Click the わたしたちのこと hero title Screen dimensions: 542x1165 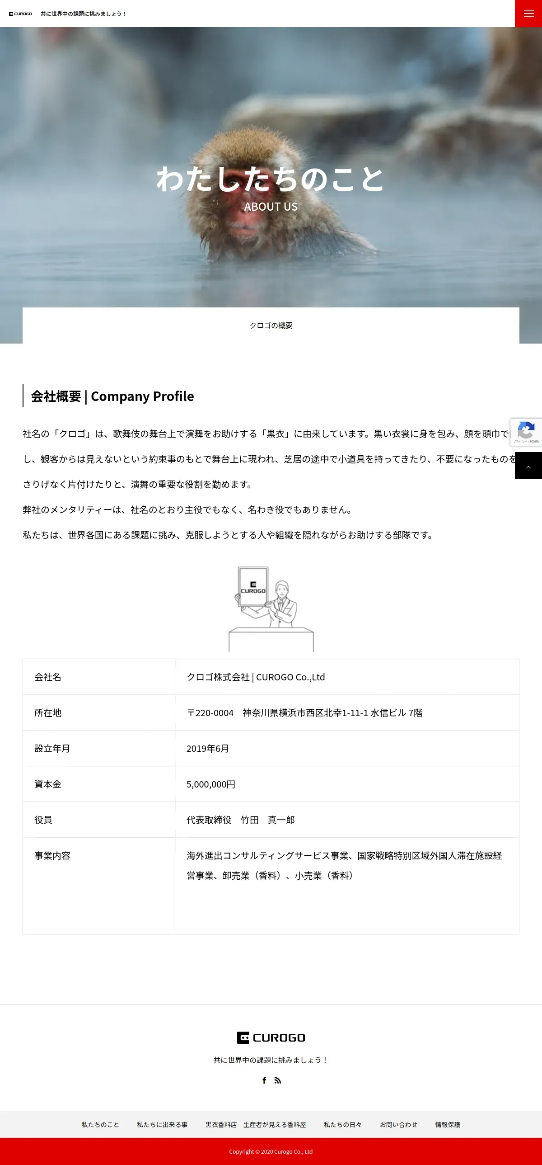(x=271, y=179)
